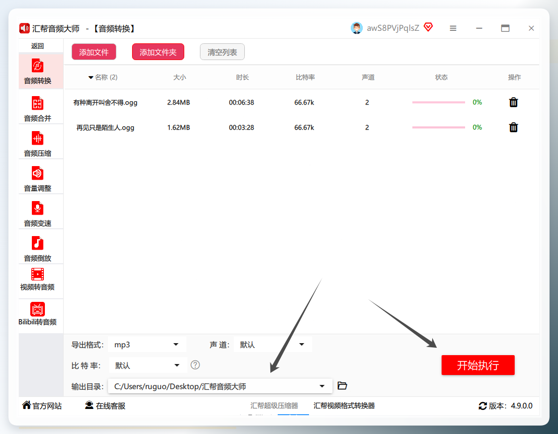Click the 0% status of 有种离开叫舍不得.ogg
Viewport: 558px width, 434px height.
(477, 102)
